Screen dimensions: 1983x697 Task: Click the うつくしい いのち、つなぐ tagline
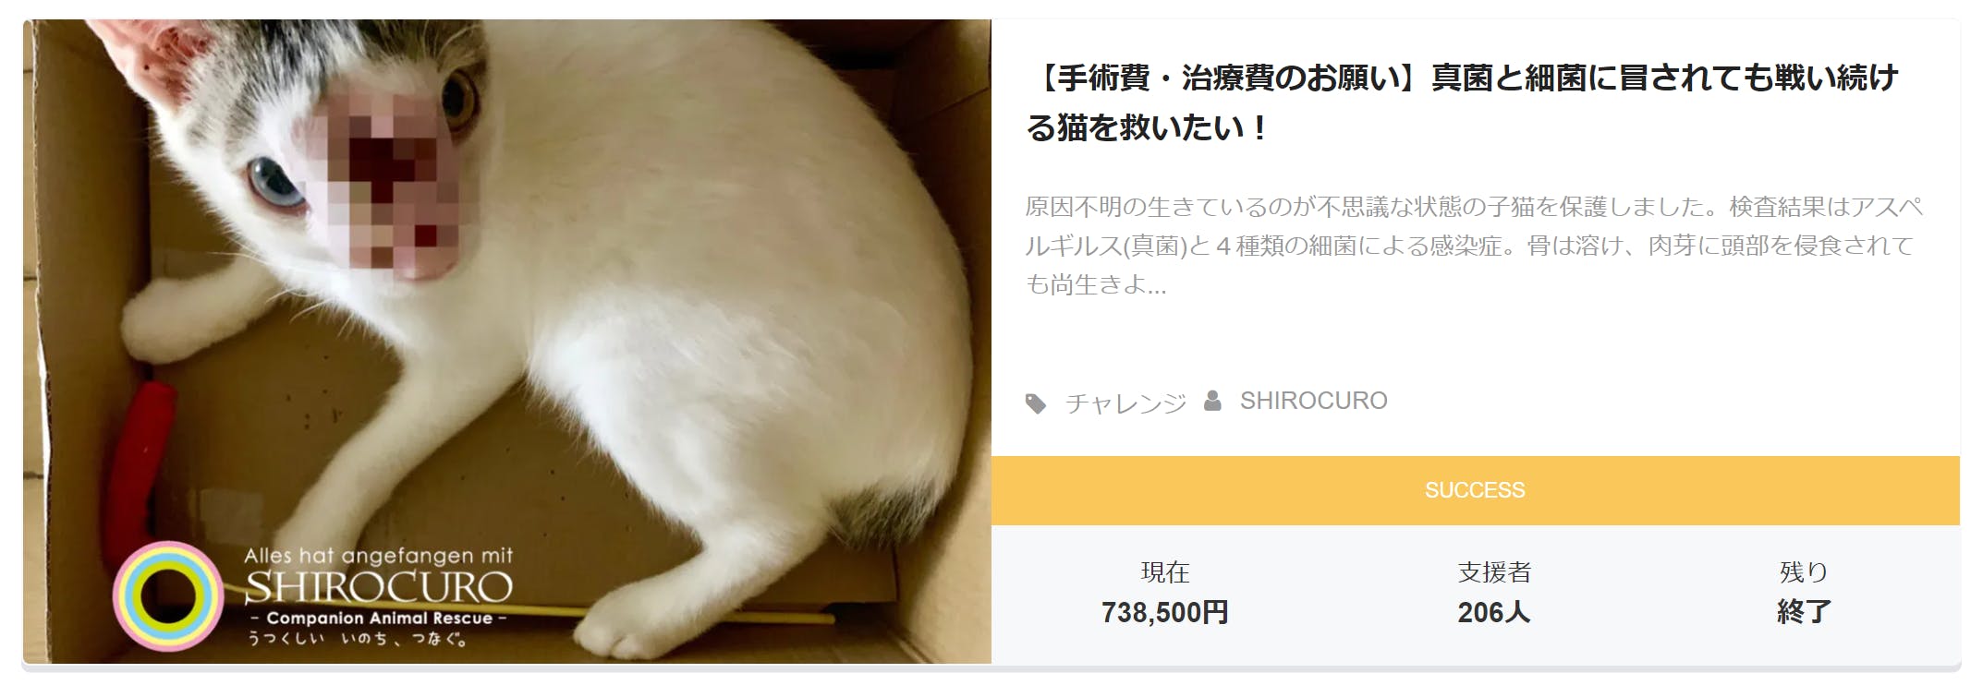click(x=357, y=639)
